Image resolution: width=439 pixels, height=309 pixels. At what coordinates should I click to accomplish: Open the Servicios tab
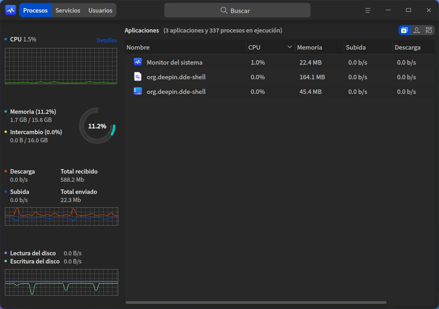coord(68,10)
